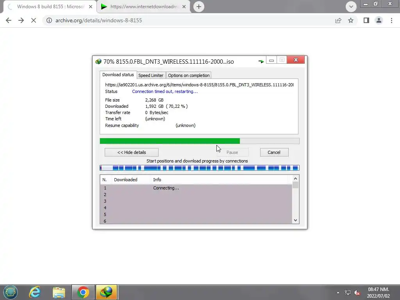
Task: View site information icon in address bar
Action: click(x=49, y=20)
